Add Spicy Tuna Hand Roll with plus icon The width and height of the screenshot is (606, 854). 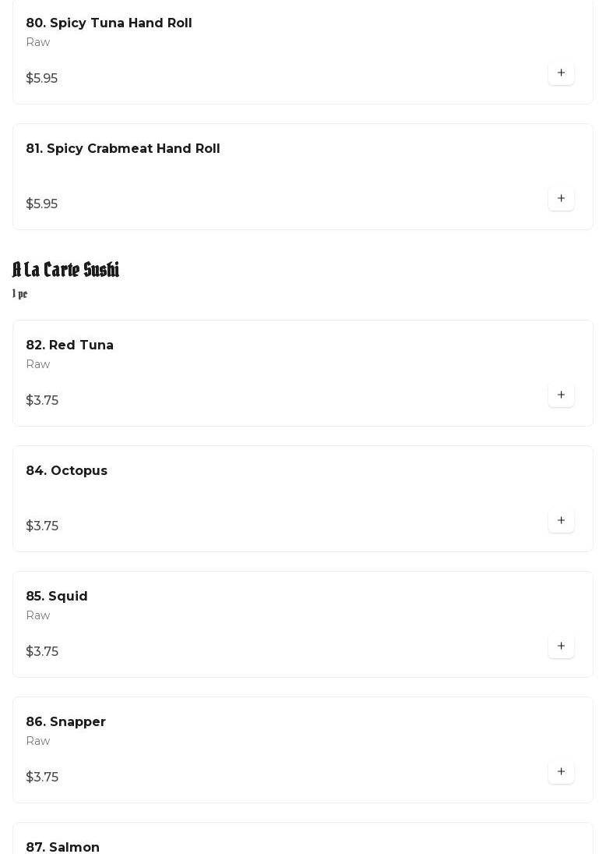point(561,73)
